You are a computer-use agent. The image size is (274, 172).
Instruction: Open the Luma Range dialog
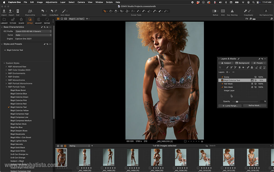pos(230,106)
